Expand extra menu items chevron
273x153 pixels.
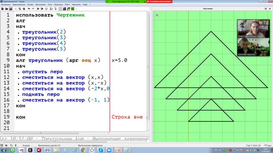tap(90, 5)
